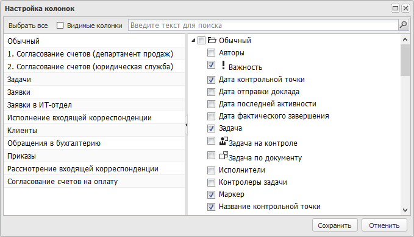
Task: Click the Сохранить button
Action: (335, 225)
